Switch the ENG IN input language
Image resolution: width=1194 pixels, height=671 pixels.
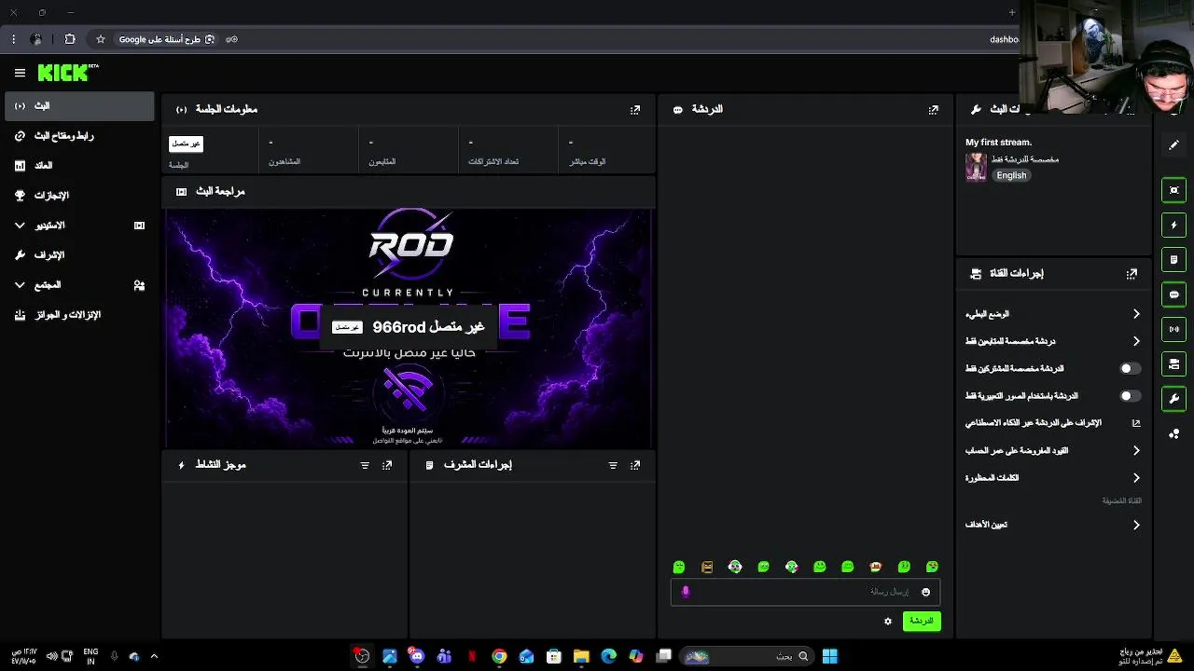point(90,656)
